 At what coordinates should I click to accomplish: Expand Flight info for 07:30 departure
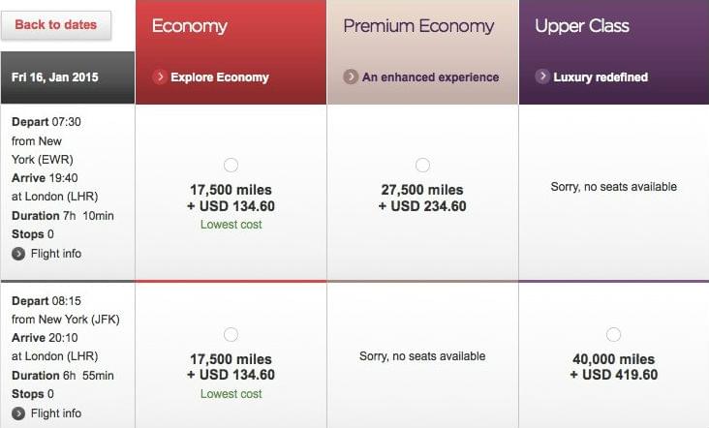pos(56,254)
